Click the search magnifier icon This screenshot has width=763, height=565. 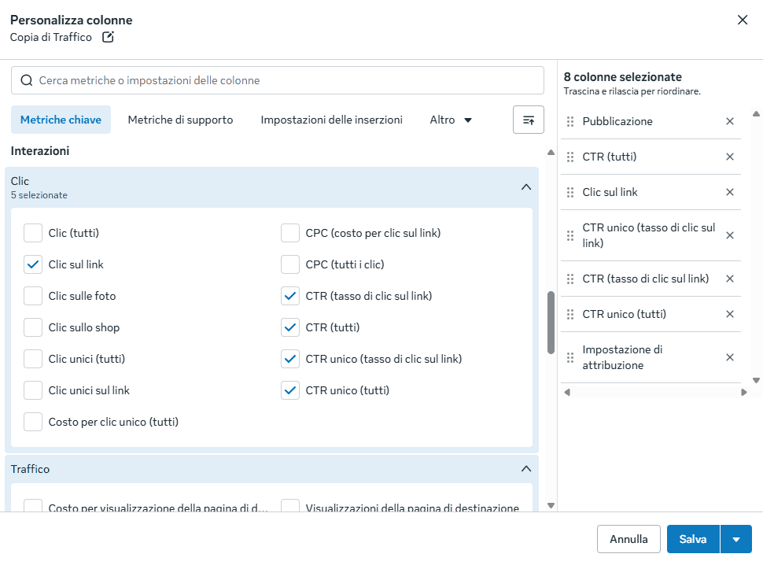click(27, 80)
